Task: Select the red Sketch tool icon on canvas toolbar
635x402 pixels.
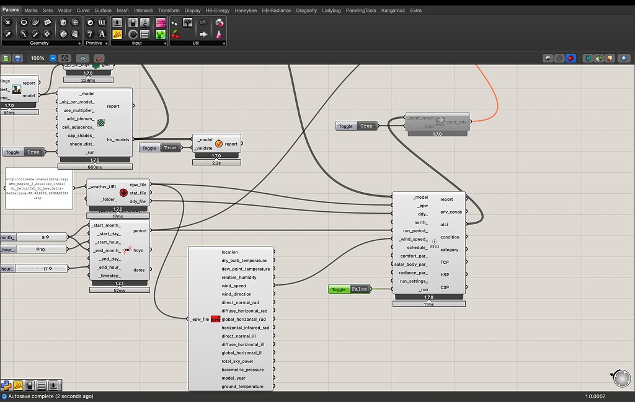Action: (x=99, y=58)
